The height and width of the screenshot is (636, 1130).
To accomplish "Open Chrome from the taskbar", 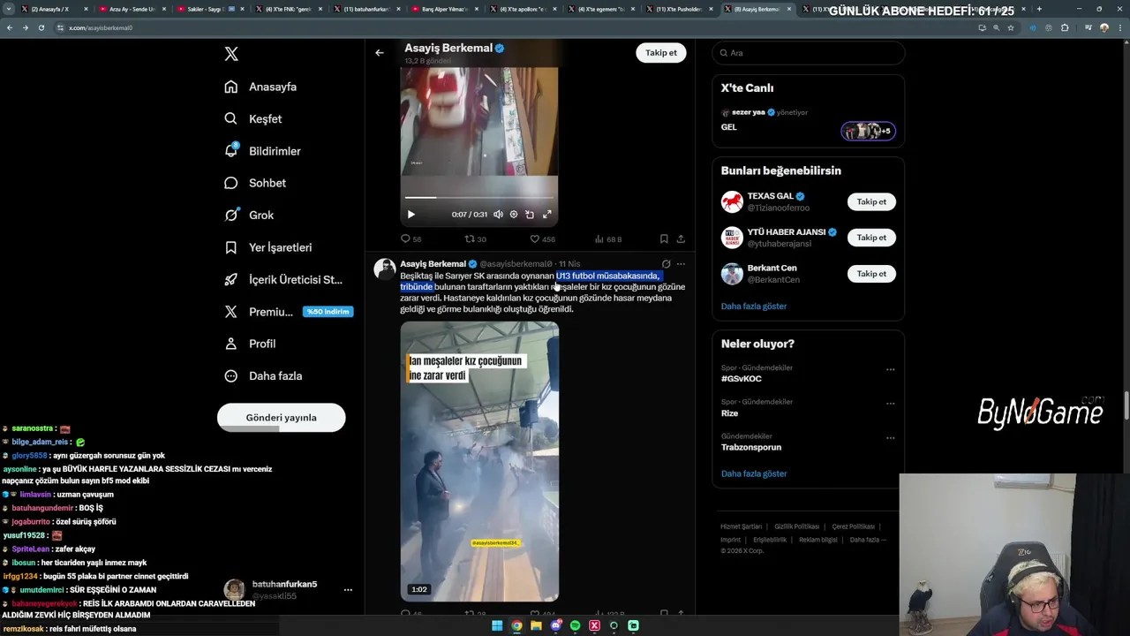I will [x=516, y=625].
